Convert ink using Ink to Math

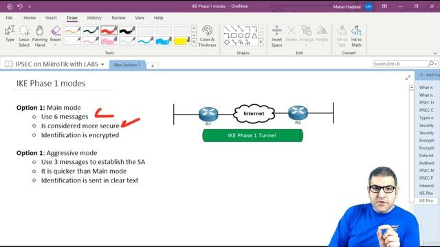(x=356, y=36)
